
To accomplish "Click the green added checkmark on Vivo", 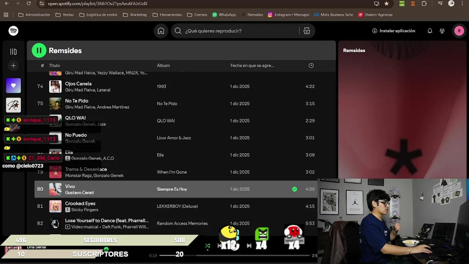I will 295,189.
